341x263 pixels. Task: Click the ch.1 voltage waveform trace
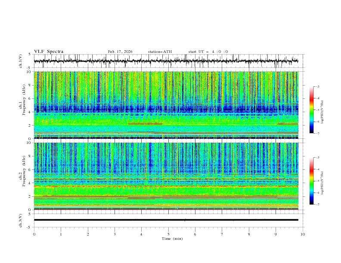click(166, 61)
